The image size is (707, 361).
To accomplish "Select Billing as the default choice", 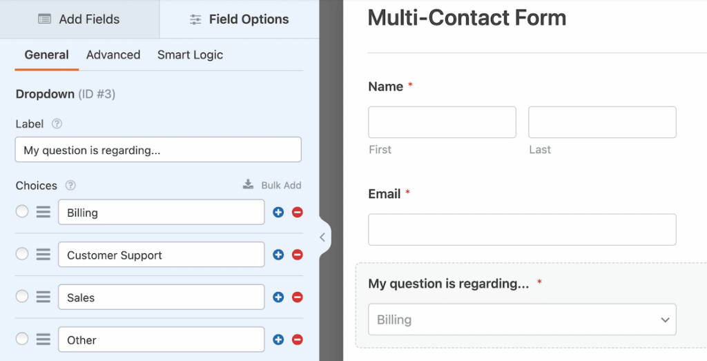I will [x=22, y=212].
